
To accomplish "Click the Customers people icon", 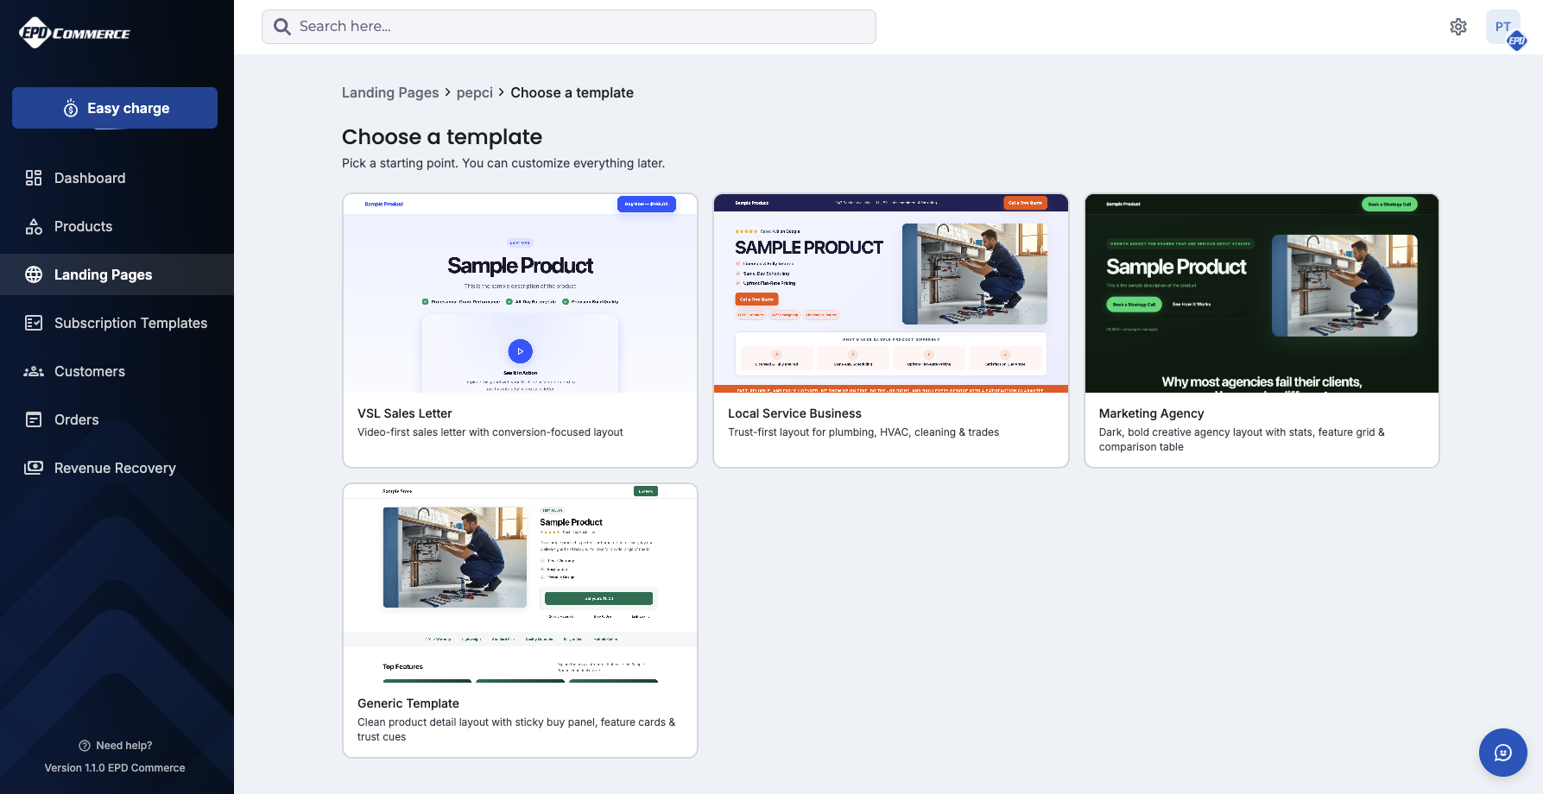I will (34, 371).
